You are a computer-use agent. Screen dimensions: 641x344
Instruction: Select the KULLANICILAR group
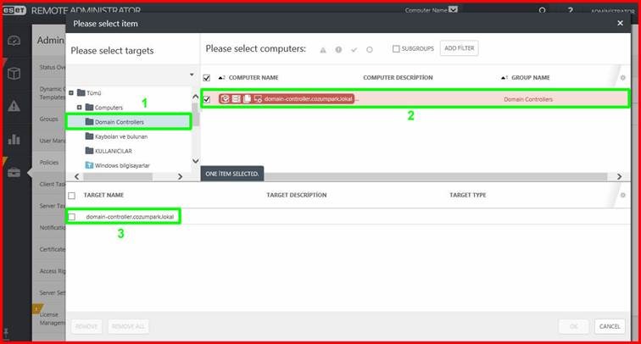tap(114, 151)
